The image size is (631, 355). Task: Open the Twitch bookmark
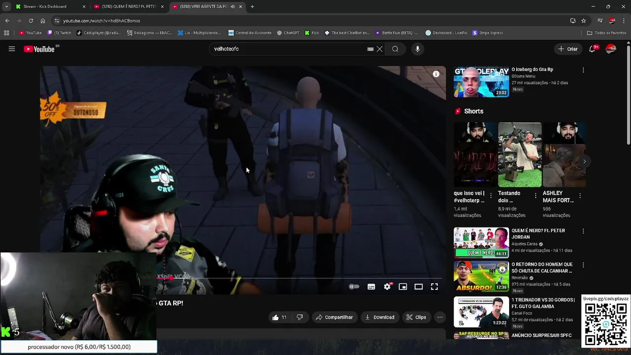59,33
